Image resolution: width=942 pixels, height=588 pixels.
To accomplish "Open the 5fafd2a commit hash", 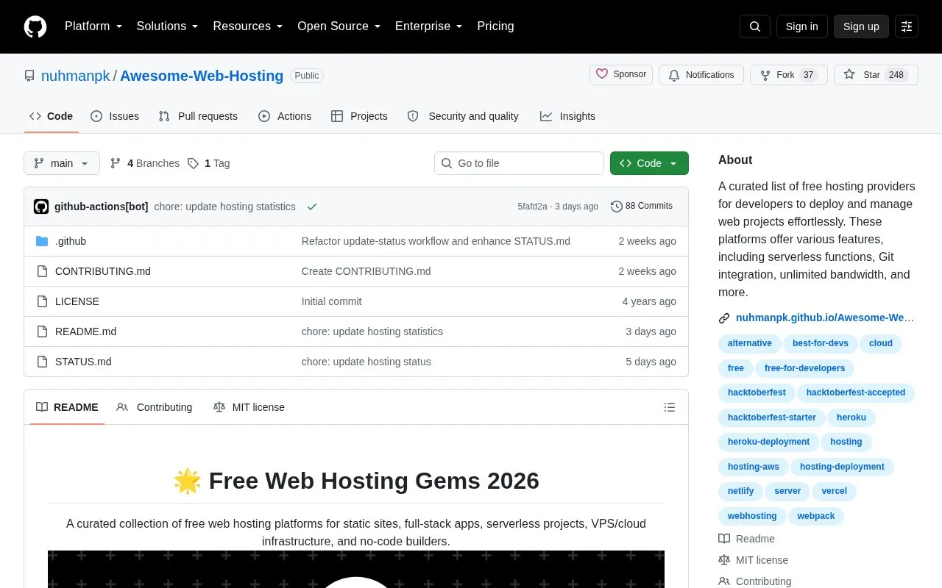I will tap(532, 207).
